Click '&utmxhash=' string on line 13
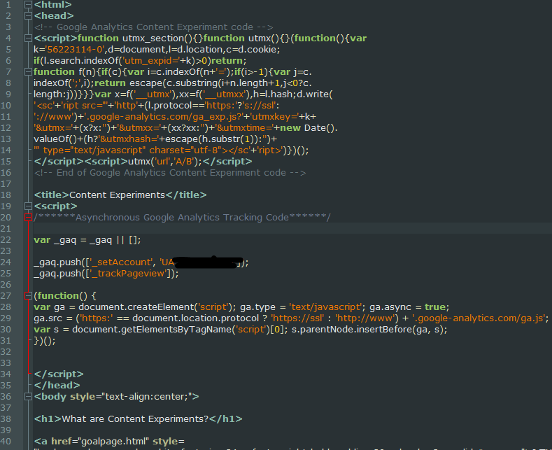This screenshot has width=552, height=450. pos(128,139)
